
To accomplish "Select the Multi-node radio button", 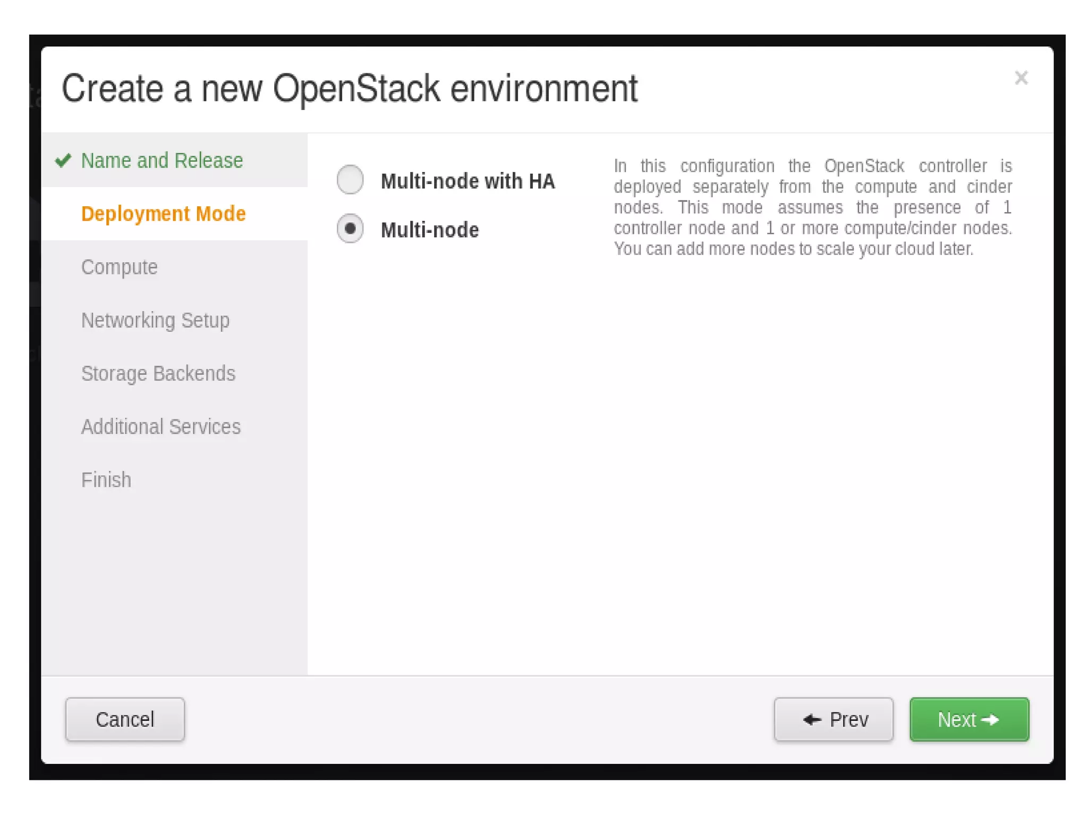I will pos(350,229).
